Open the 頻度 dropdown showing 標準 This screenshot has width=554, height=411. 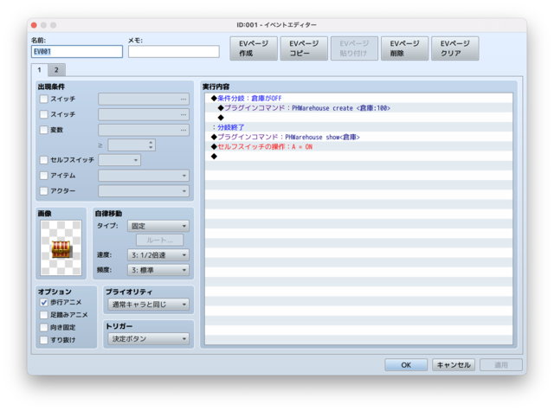pos(158,270)
